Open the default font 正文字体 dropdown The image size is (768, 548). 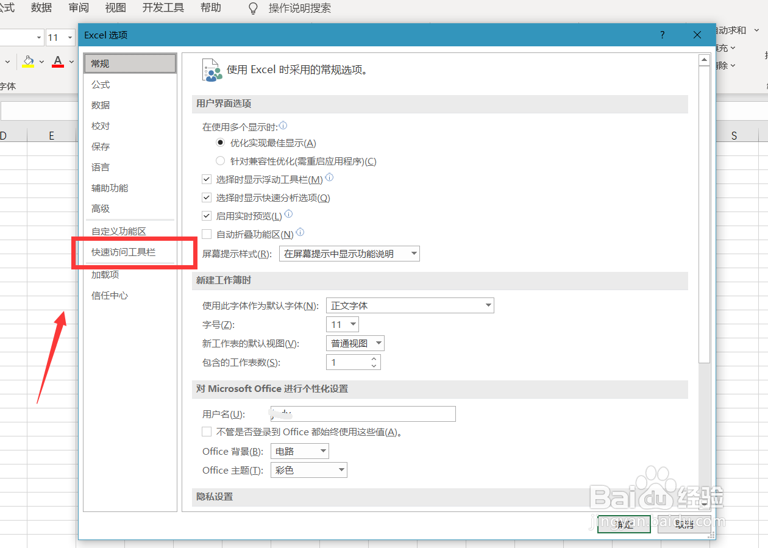[410, 305]
